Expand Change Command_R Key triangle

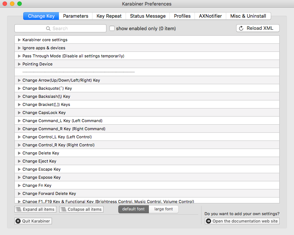pos(19,129)
